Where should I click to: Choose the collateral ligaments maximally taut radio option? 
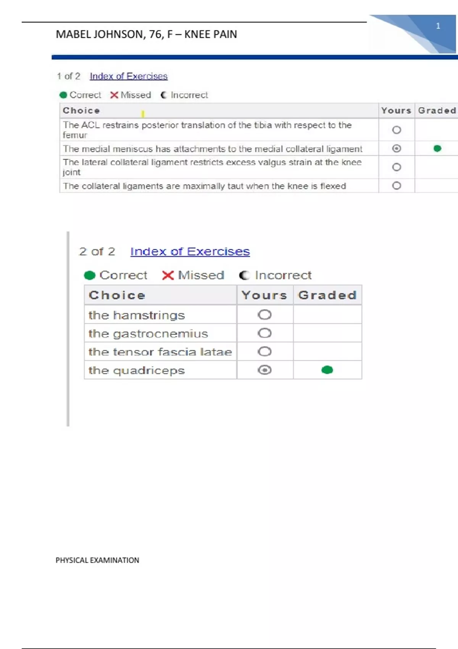[x=397, y=186]
